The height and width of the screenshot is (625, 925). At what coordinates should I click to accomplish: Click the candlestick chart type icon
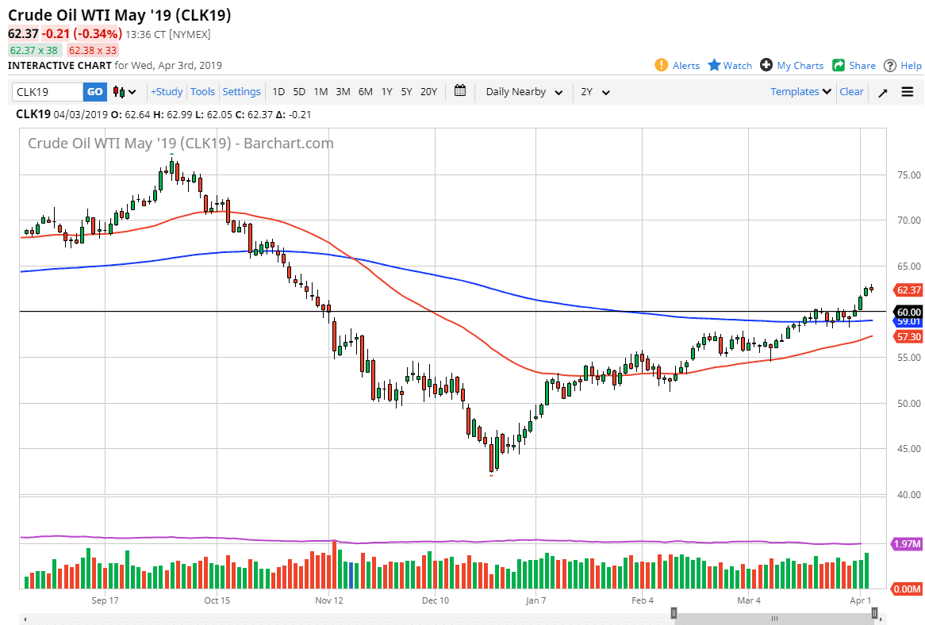tap(117, 91)
